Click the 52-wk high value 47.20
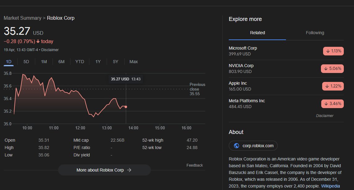 click(x=192, y=140)
